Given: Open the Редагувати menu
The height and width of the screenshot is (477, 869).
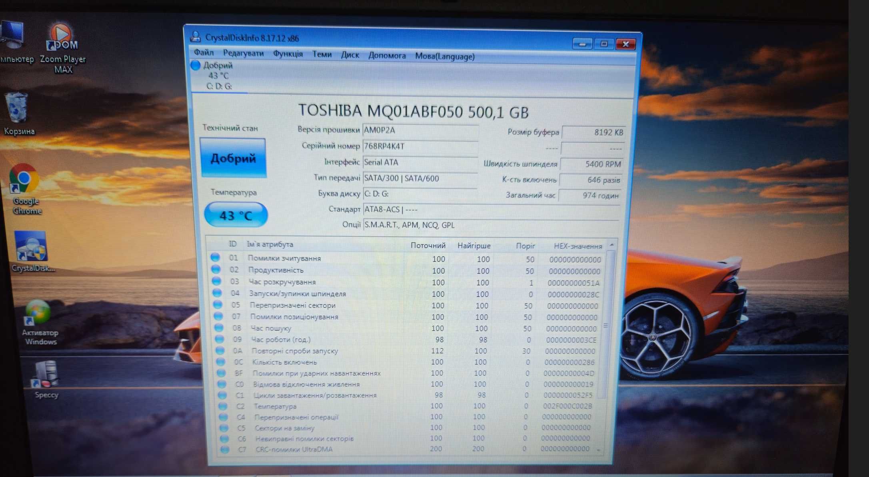Looking at the screenshot, I should click(243, 53).
